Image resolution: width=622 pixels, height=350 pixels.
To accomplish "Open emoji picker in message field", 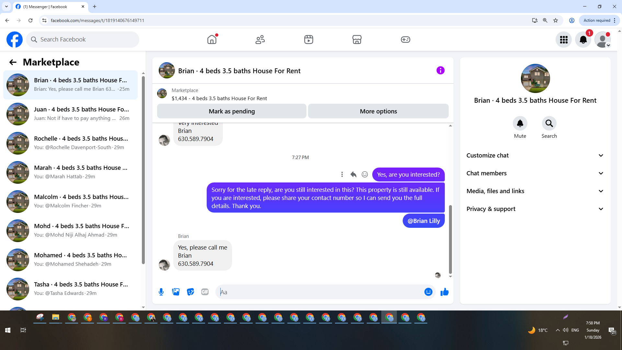I will pyautogui.click(x=428, y=292).
